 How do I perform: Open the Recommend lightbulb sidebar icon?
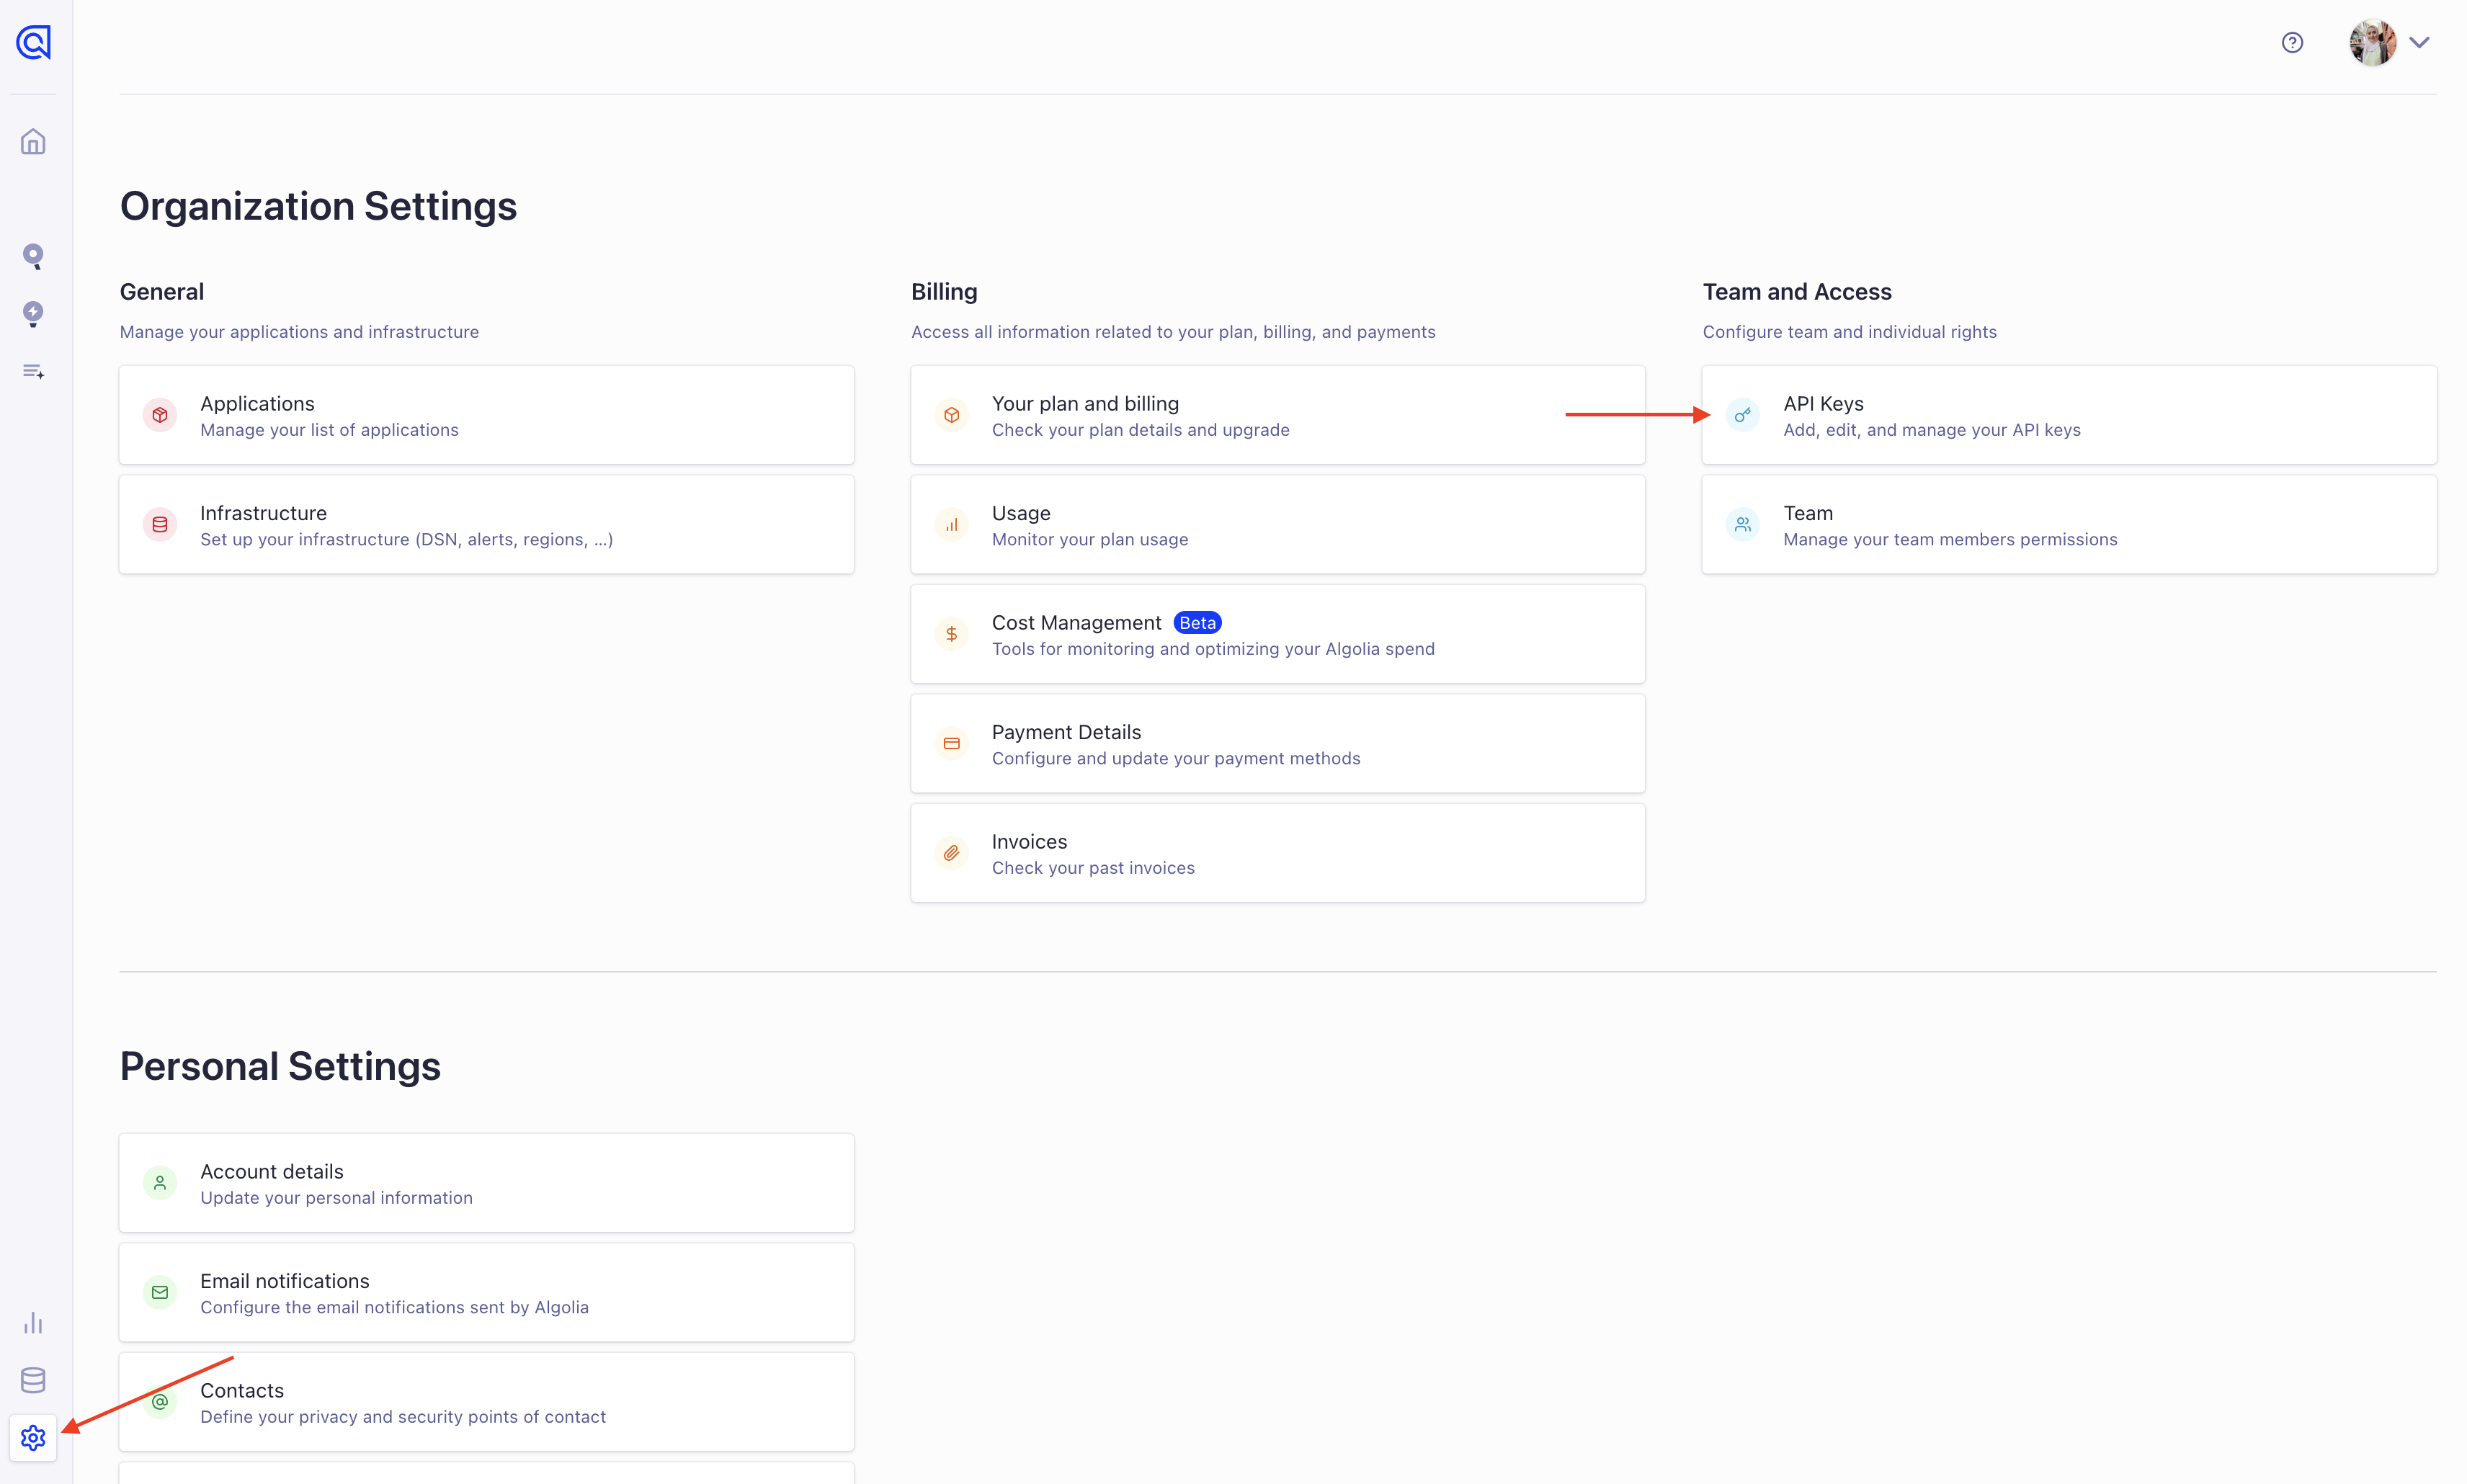click(33, 314)
